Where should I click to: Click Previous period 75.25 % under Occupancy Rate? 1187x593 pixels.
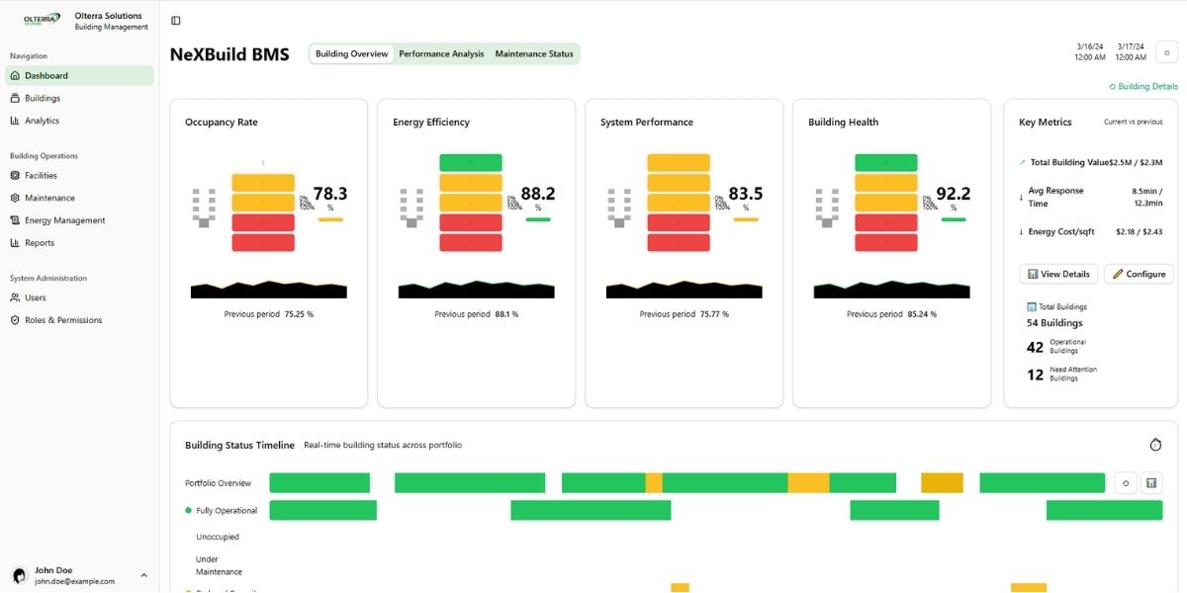click(x=269, y=314)
